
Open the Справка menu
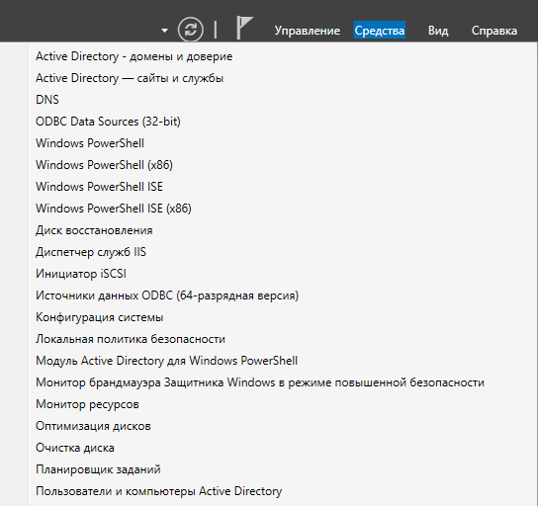(x=494, y=31)
